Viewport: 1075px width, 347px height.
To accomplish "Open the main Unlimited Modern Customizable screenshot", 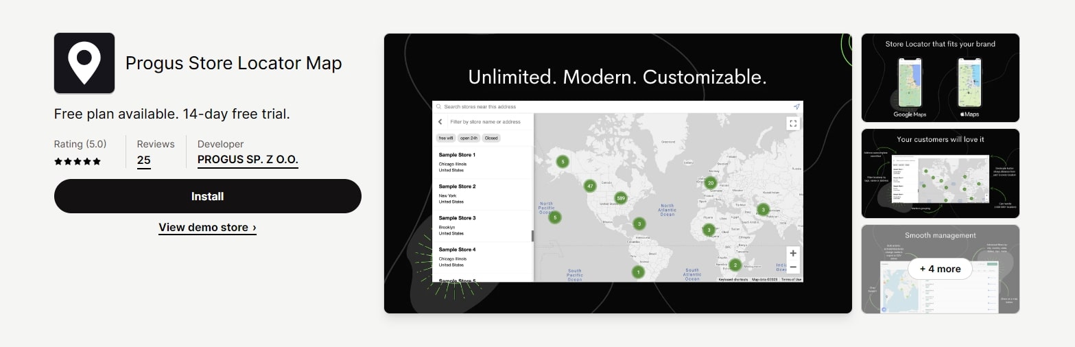I will point(617,173).
